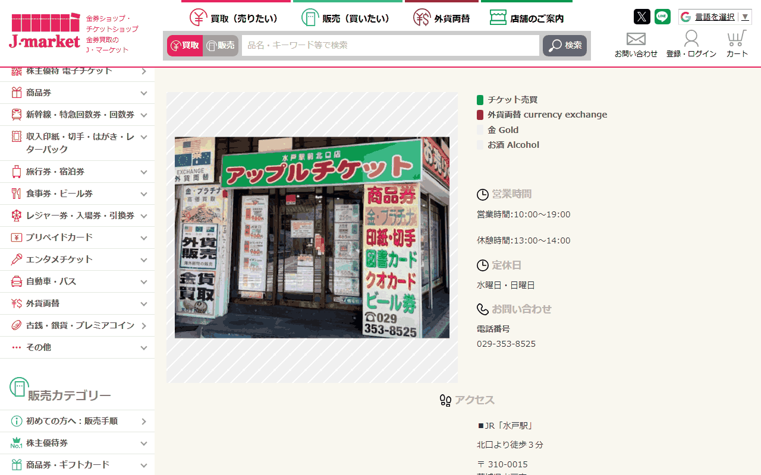Expand the 自動車・バス chevron
The height and width of the screenshot is (475, 761).
click(x=144, y=282)
